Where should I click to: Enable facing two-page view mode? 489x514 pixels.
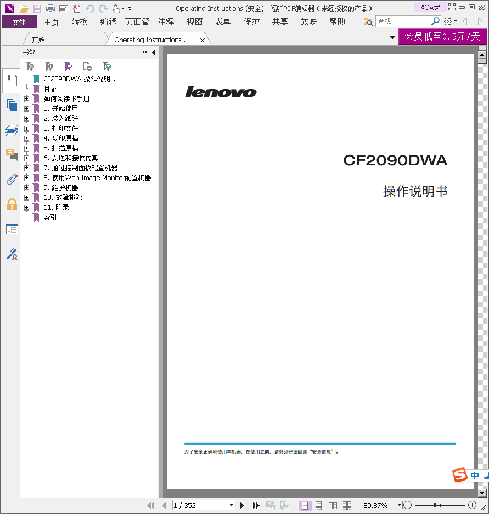tap(333, 505)
